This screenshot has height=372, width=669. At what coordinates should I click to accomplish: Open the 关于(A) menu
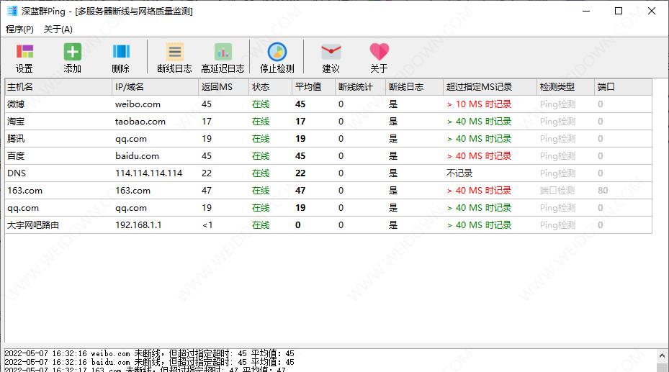pos(58,29)
